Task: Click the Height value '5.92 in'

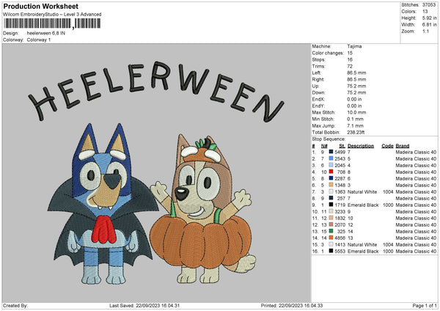Action: (430, 18)
